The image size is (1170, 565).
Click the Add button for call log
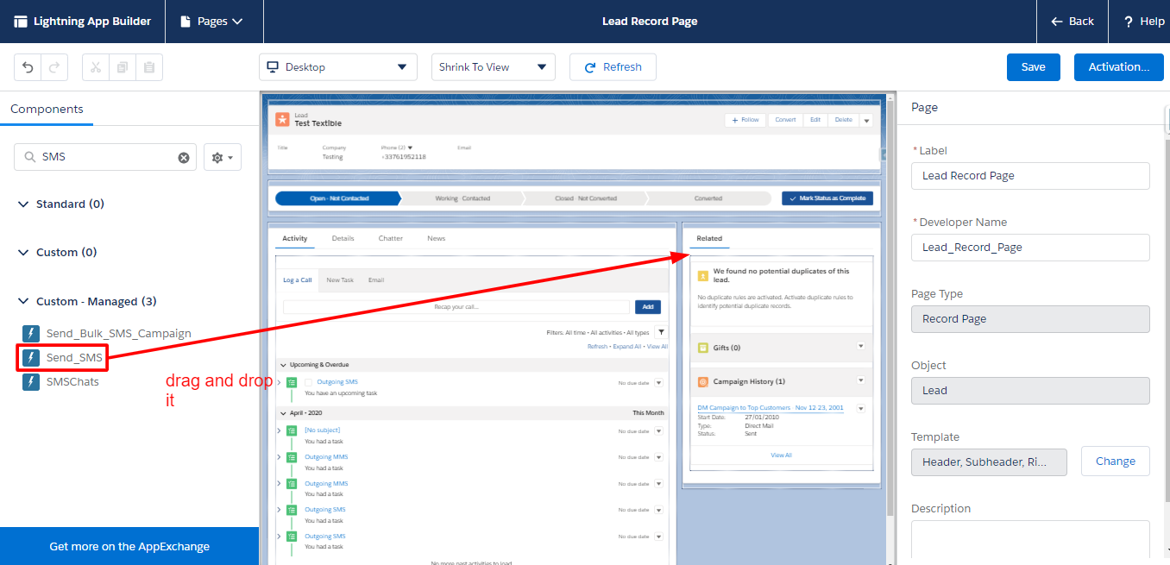(648, 306)
